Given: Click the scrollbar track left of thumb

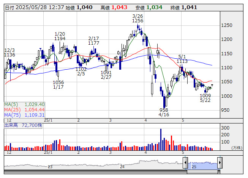Looking at the screenshot, I should pos(95,172).
